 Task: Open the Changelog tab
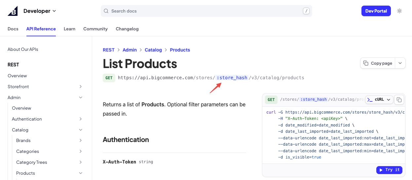(x=127, y=29)
